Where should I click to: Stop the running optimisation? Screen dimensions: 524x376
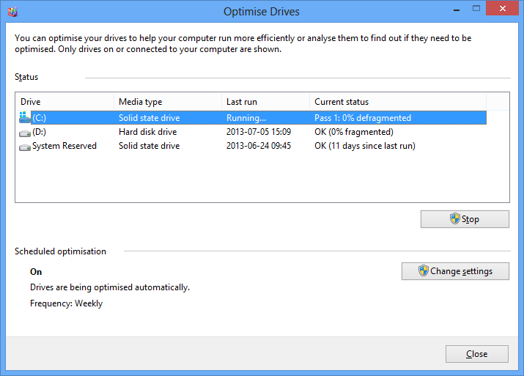coord(465,219)
